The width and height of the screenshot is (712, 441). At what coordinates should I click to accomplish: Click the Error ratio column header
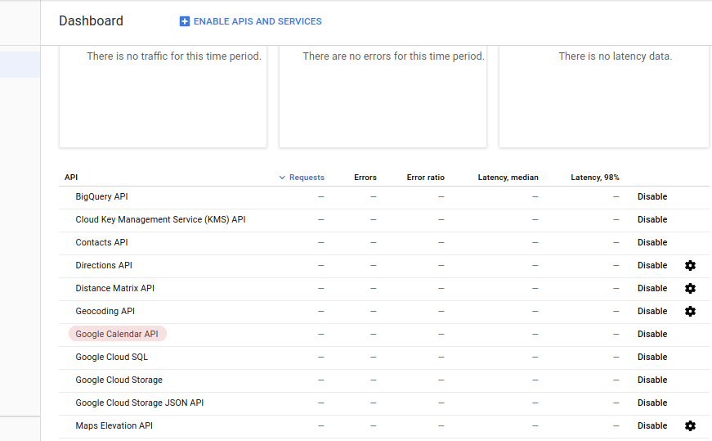[425, 178]
